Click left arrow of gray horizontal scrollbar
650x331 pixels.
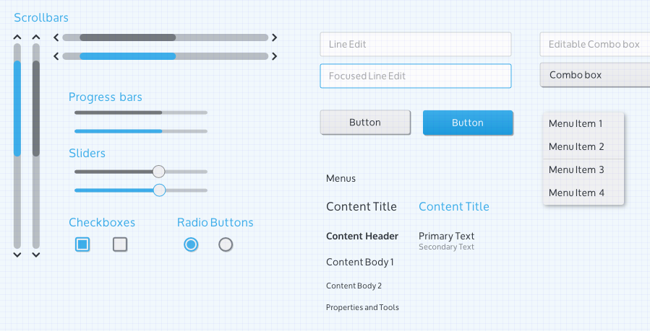[56, 37]
